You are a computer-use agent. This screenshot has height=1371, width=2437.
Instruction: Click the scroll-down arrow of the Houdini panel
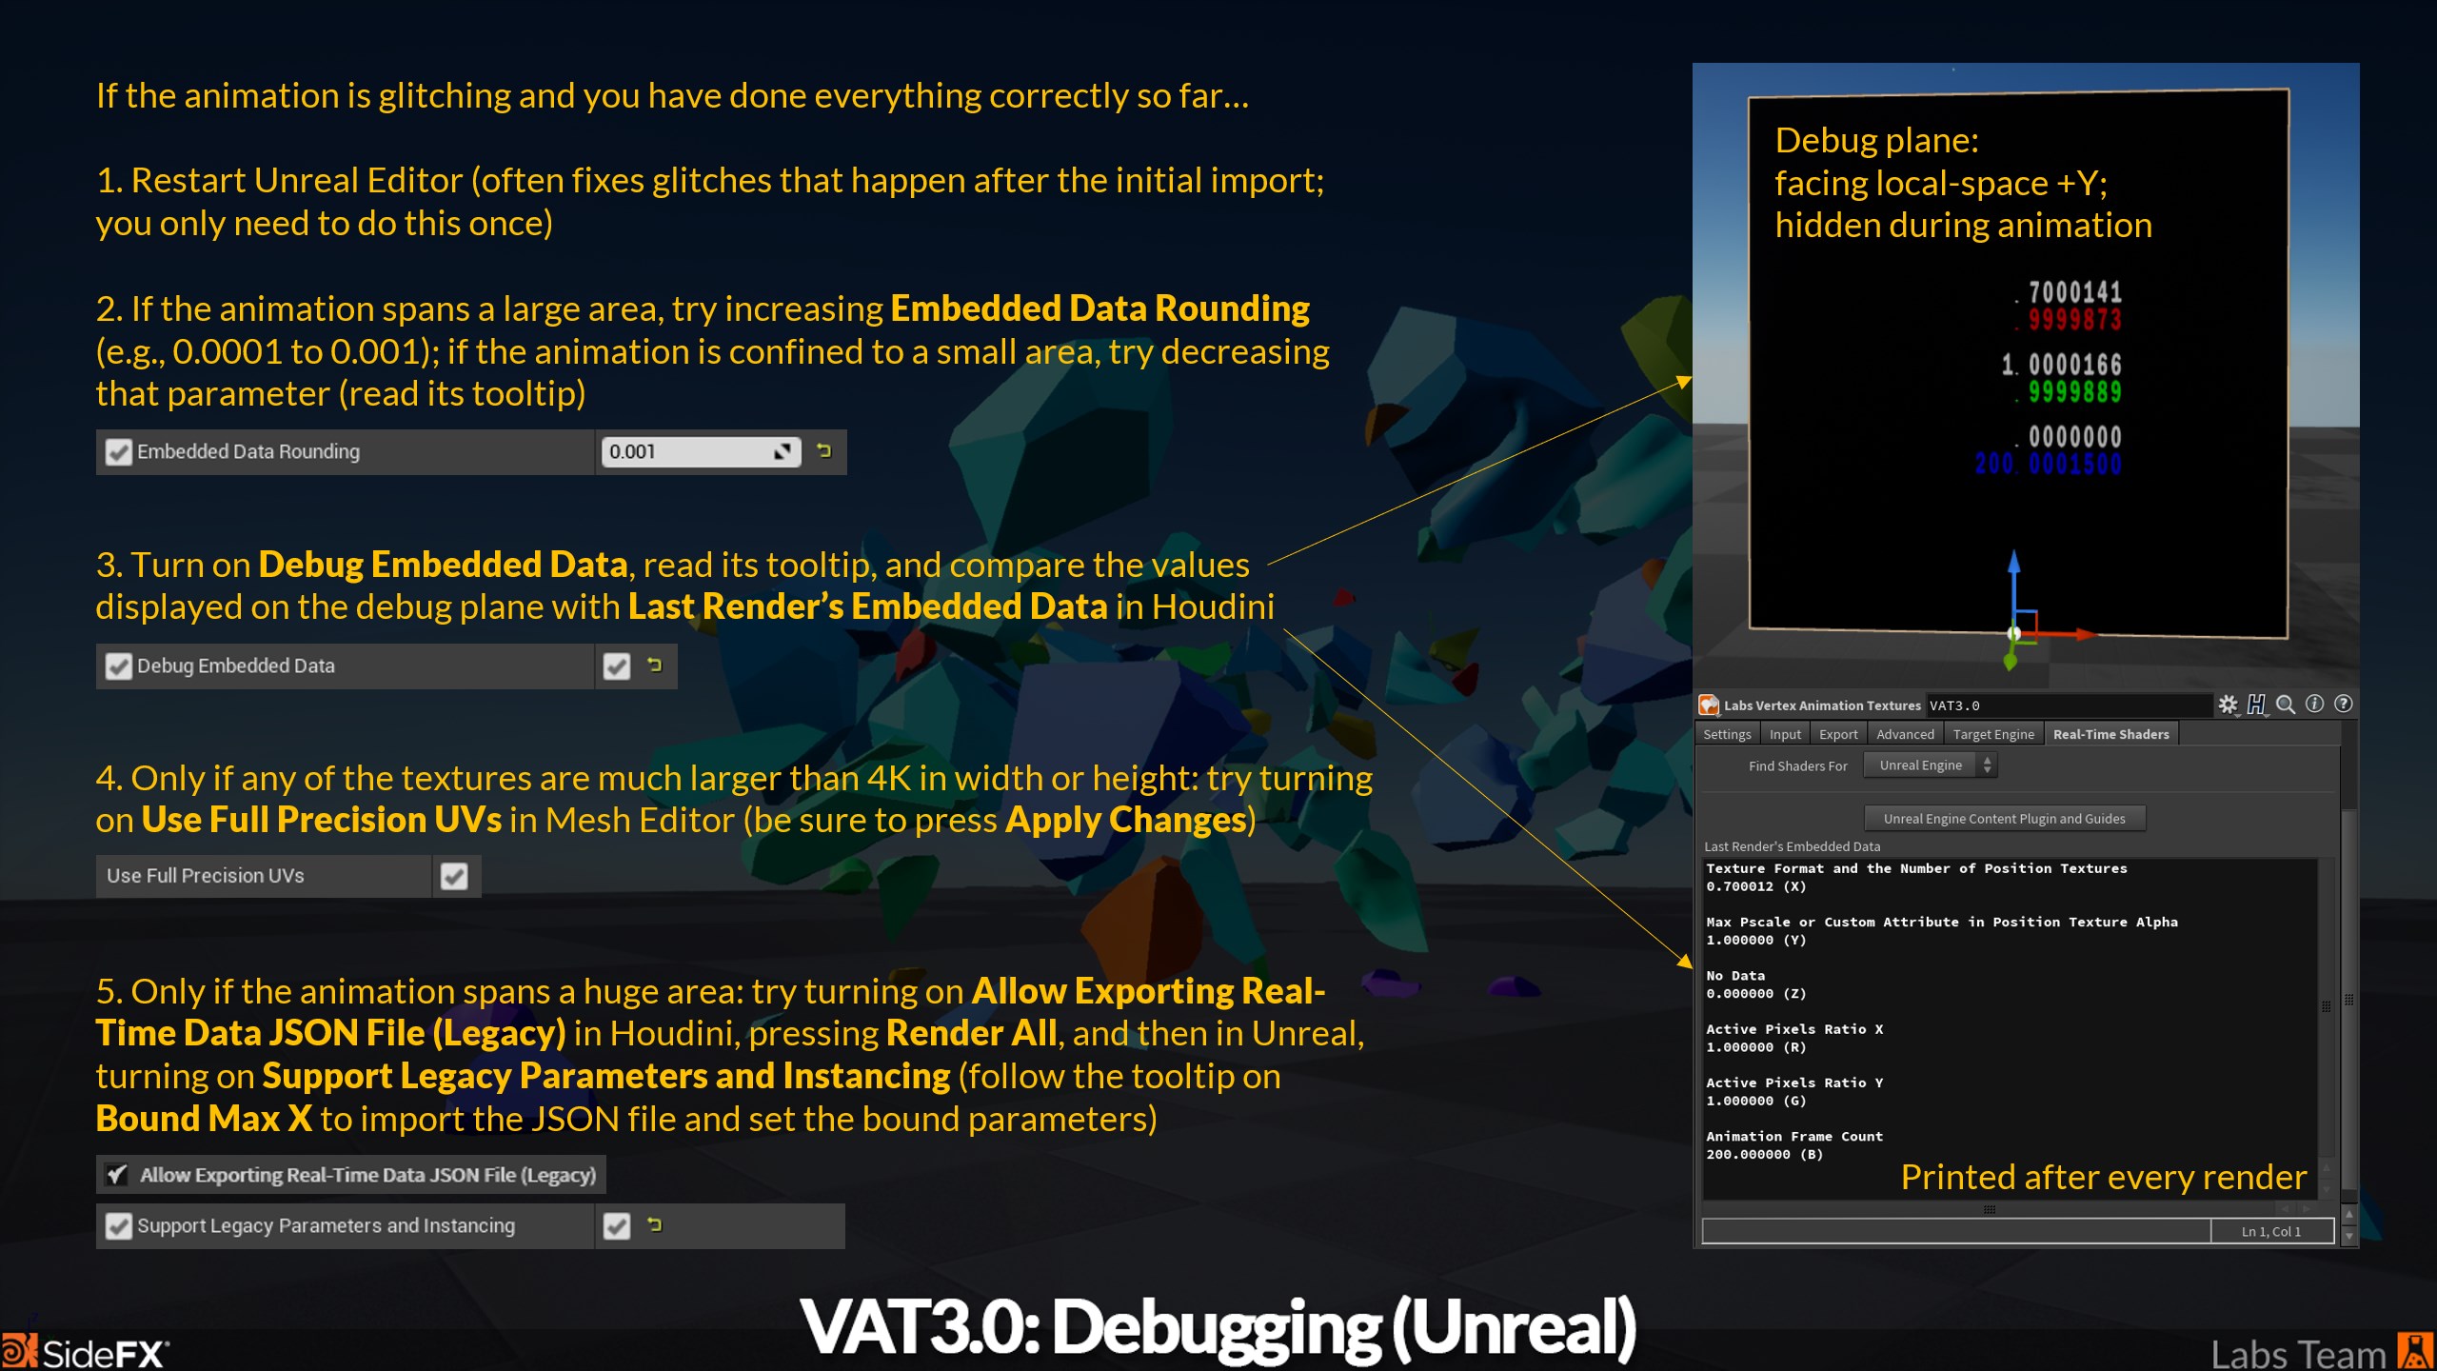coord(2348,1236)
